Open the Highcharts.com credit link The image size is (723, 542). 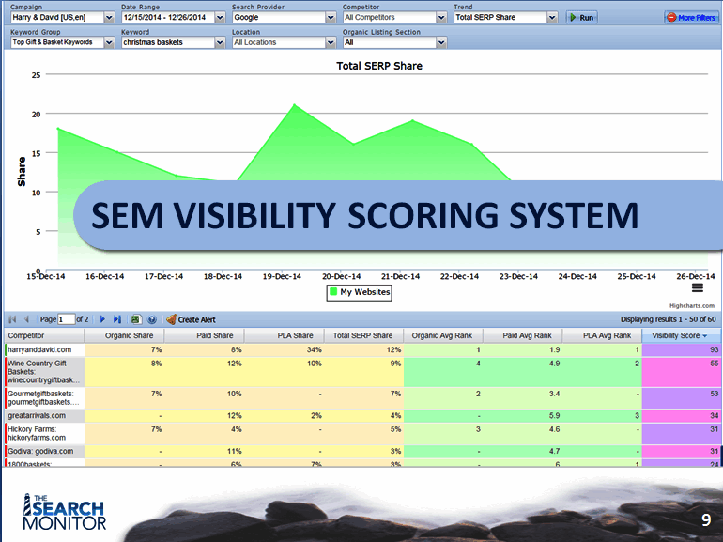pos(691,305)
